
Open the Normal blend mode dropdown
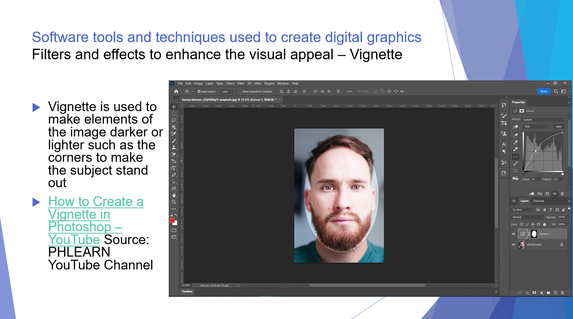coord(528,217)
